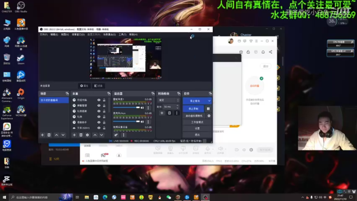The width and height of the screenshot is (357, 201).
Task: Toggle the lock on the 文本 (GDI+) source
Action: point(104,128)
